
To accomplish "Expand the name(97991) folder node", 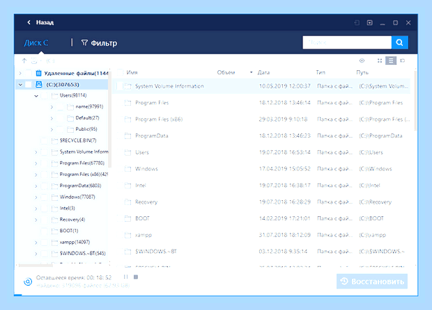I will coord(52,107).
